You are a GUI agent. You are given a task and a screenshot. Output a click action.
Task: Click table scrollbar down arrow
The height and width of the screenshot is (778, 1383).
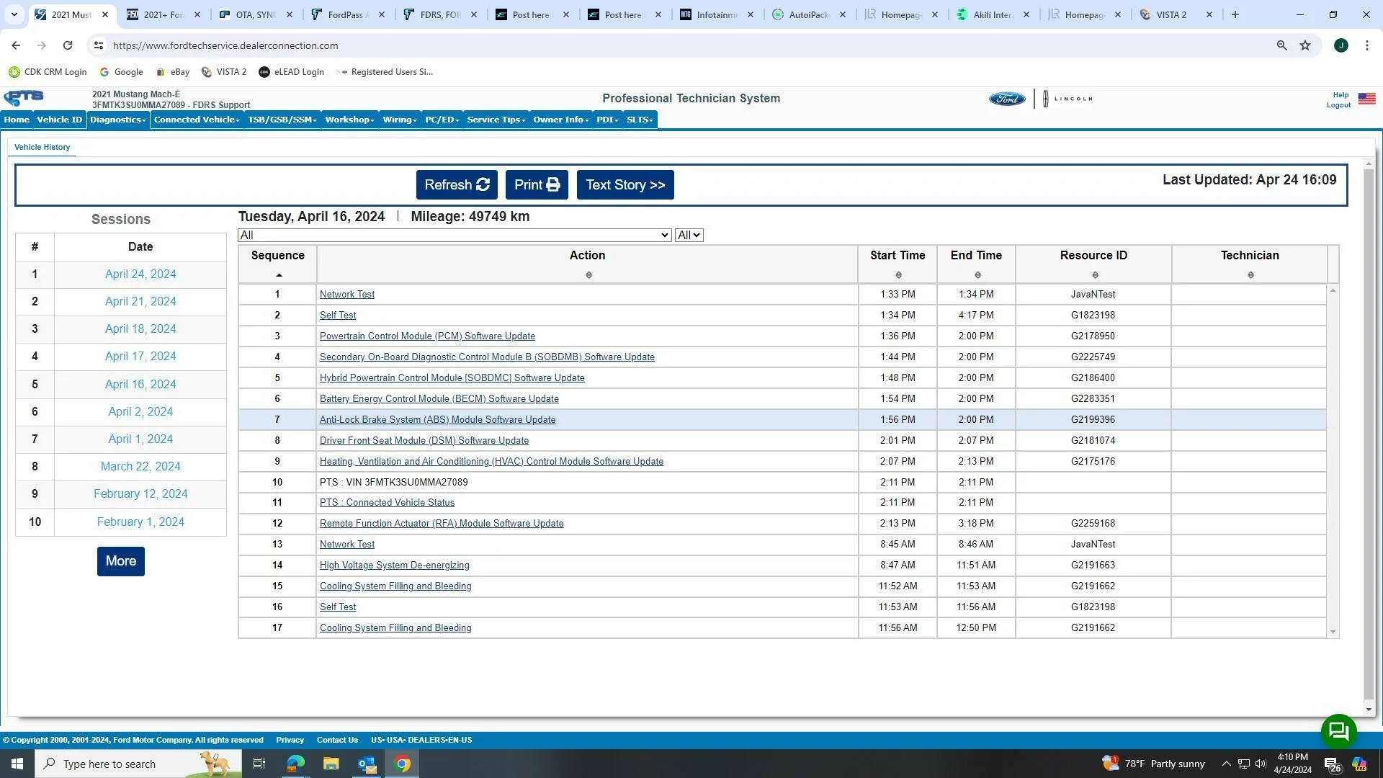pos(1333,632)
